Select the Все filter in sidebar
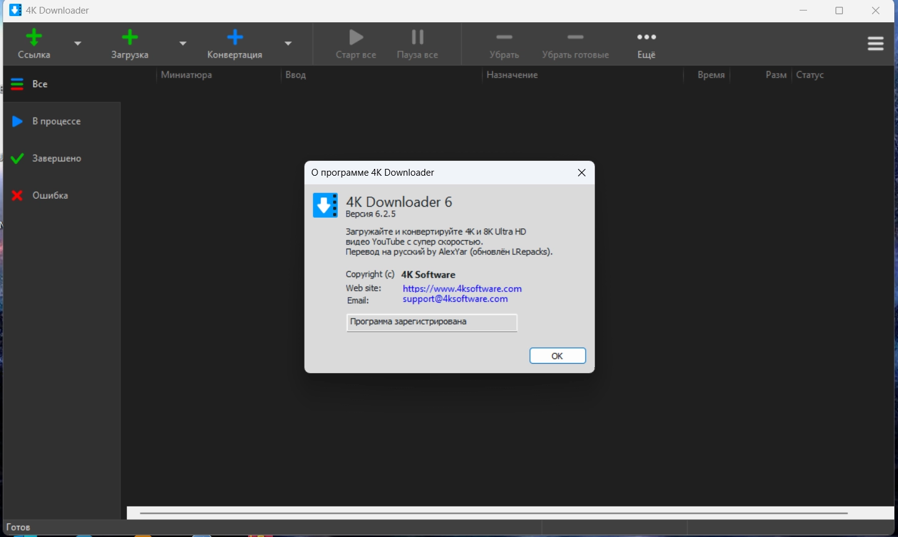This screenshot has width=898, height=537. point(62,84)
